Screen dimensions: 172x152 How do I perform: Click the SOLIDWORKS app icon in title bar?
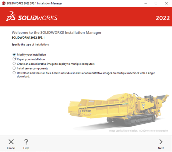point(3,3)
